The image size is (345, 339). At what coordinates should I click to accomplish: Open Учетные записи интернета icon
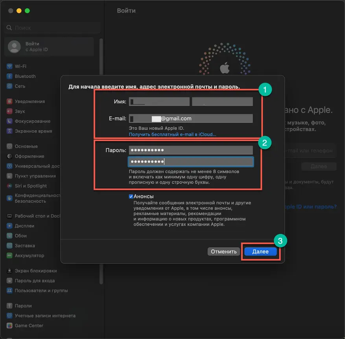(x=9, y=315)
